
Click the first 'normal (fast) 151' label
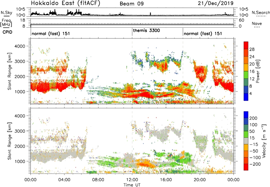pos(51,33)
